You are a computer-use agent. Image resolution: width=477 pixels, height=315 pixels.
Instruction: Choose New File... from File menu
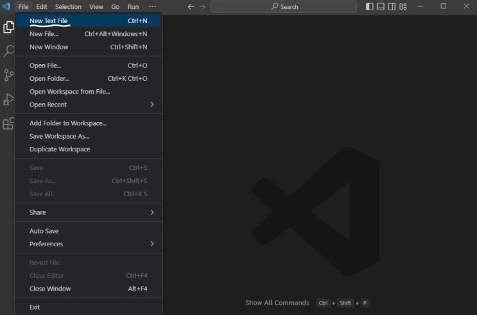(89, 34)
